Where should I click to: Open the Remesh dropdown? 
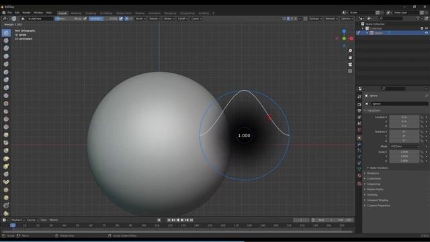[331, 19]
